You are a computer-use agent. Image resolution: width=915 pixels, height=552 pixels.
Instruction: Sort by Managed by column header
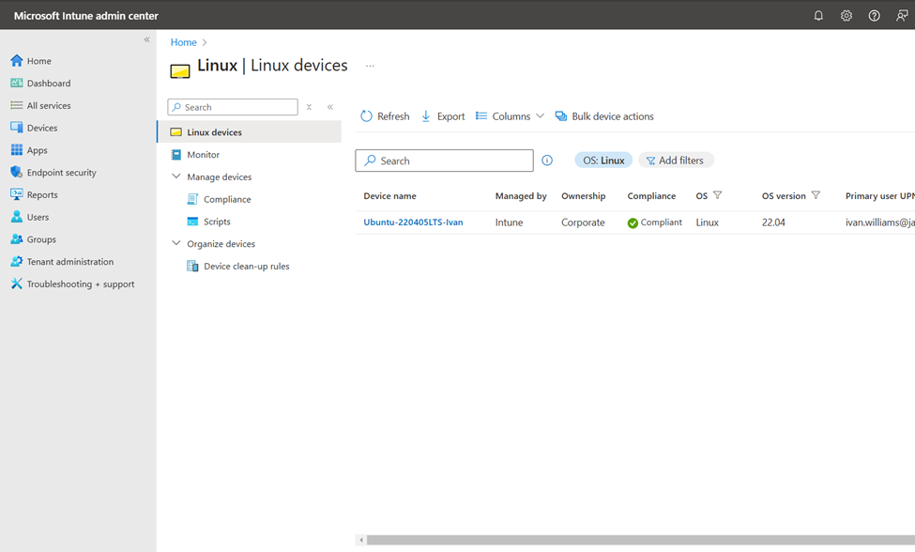click(521, 196)
